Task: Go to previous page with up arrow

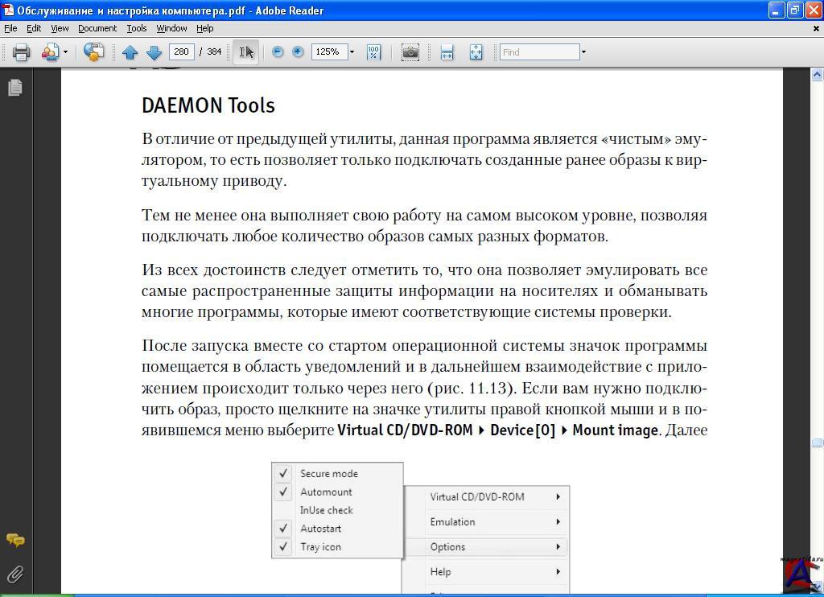Action: (130, 52)
